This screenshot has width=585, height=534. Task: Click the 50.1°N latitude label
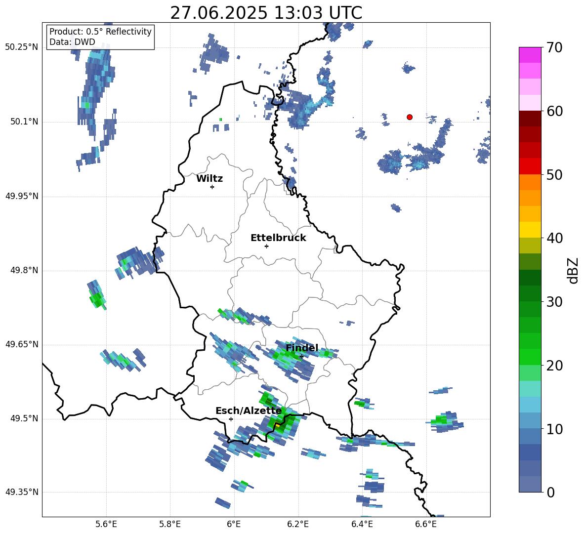coord(24,122)
